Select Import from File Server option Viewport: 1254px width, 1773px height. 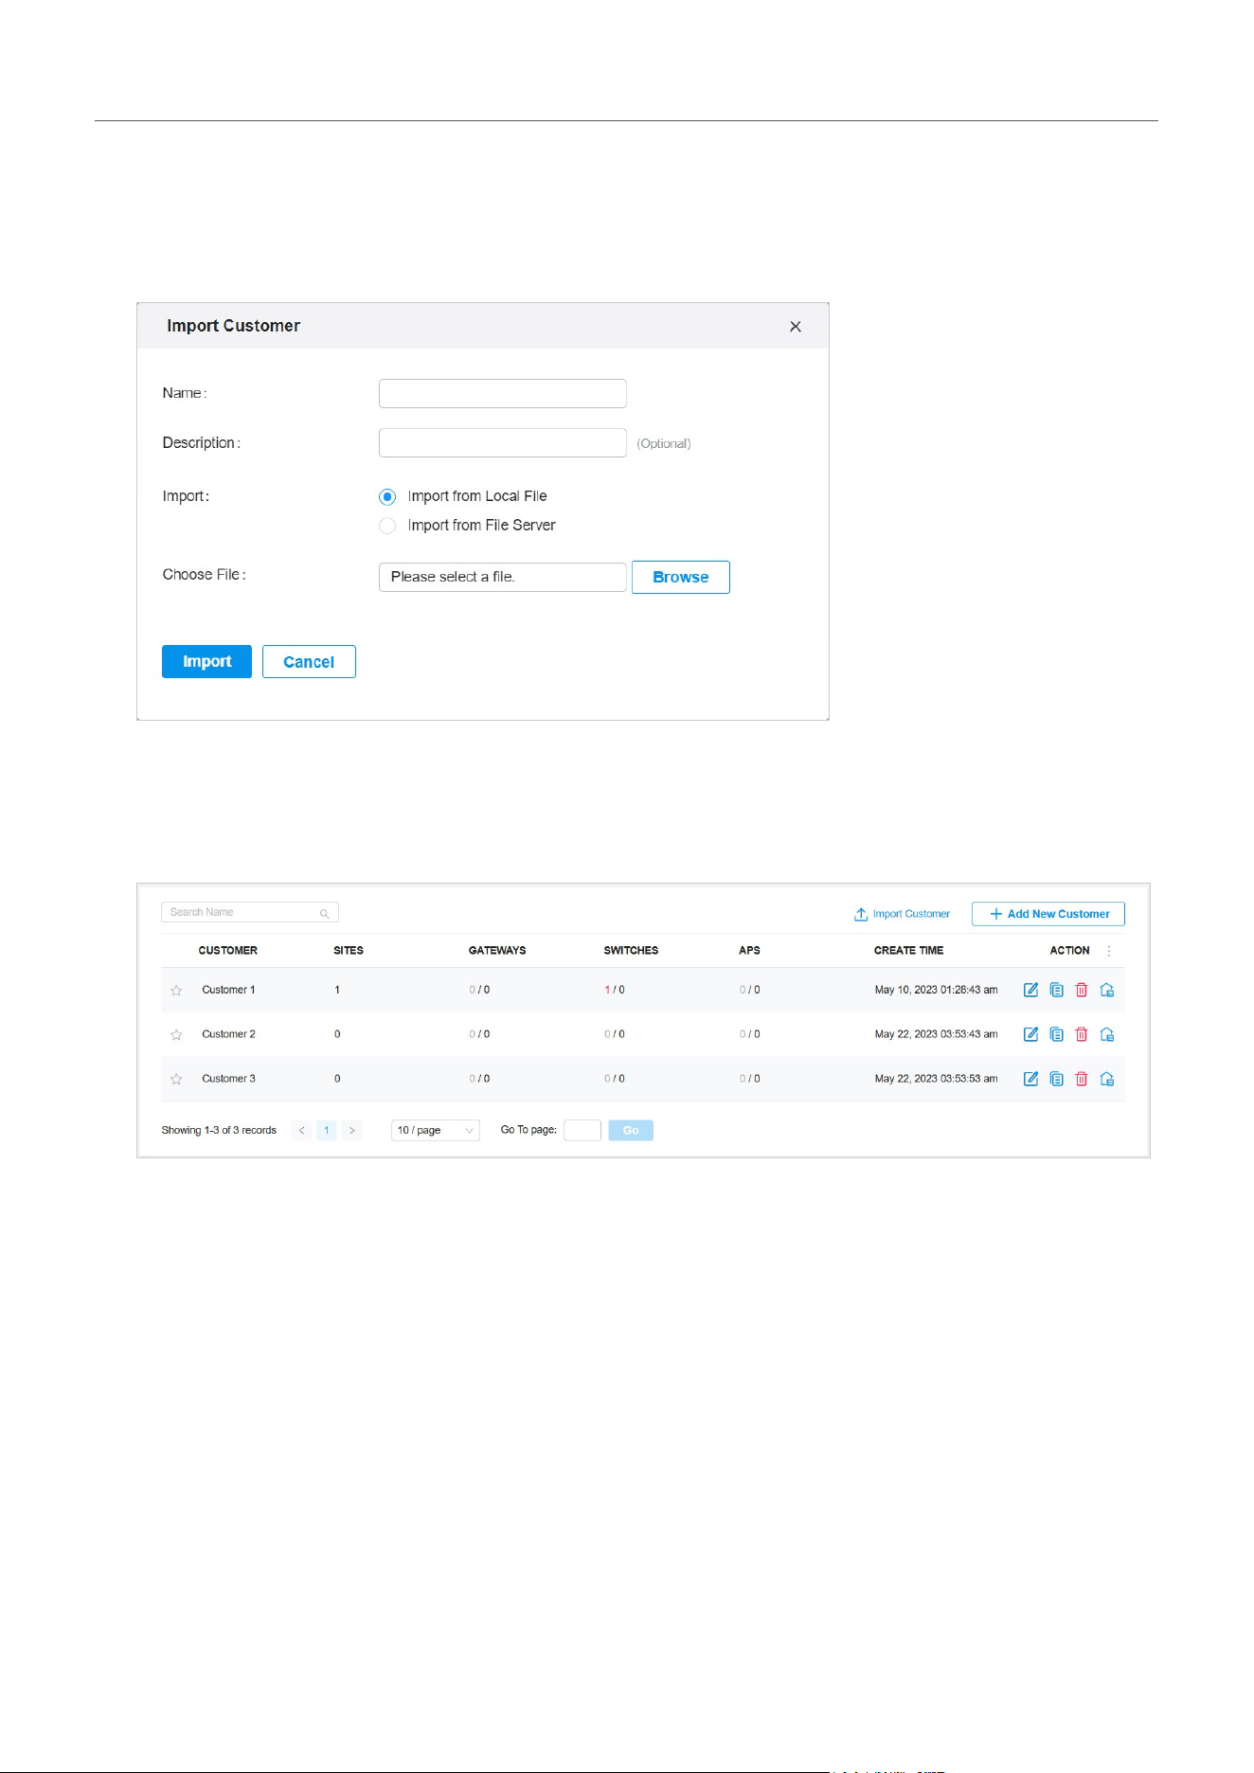(387, 526)
